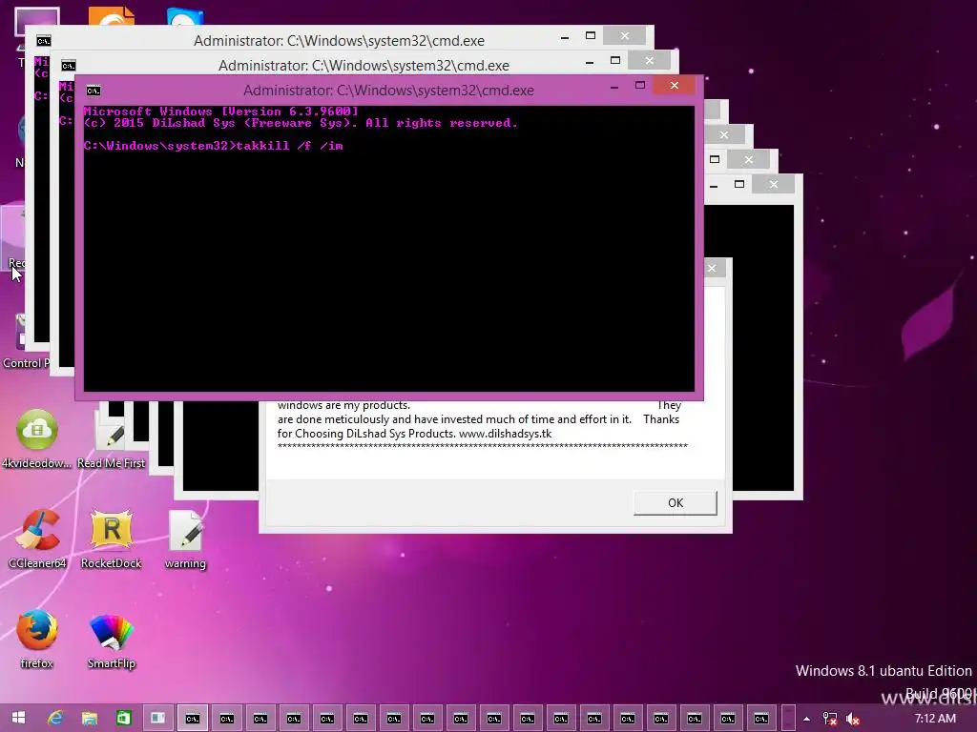
Task: Select the 4kvideodownloader desktop icon
Action: [37, 438]
